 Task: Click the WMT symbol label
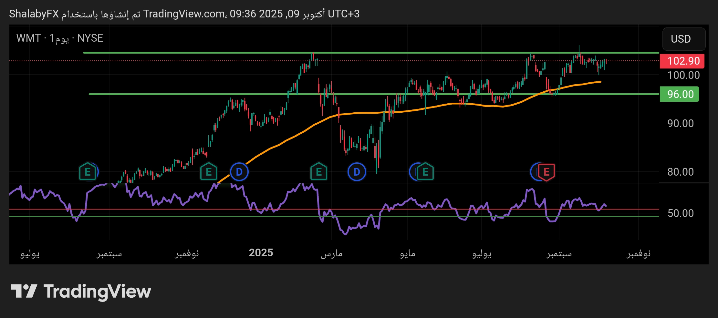28,38
